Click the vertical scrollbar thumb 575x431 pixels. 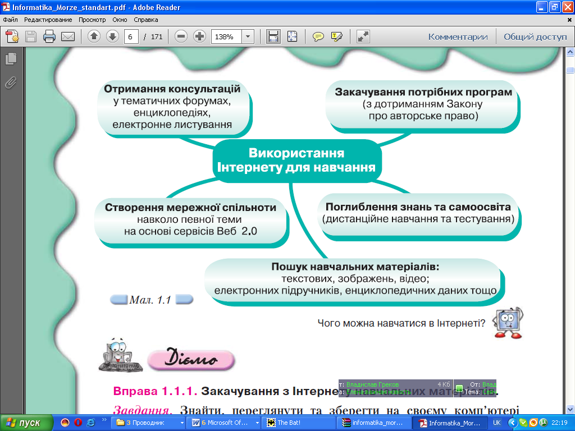pyautogui.click(x=571, y=70)
